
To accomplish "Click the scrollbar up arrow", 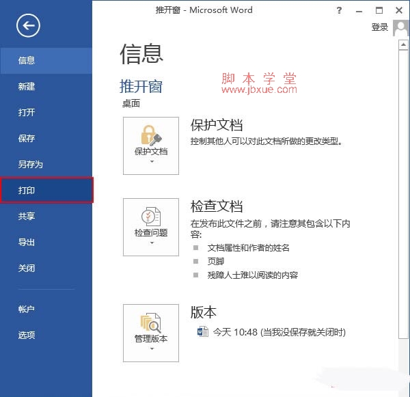I will [x=403, y=45].
